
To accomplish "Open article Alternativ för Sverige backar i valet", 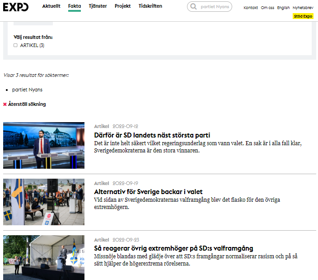I will coord(148,192).
